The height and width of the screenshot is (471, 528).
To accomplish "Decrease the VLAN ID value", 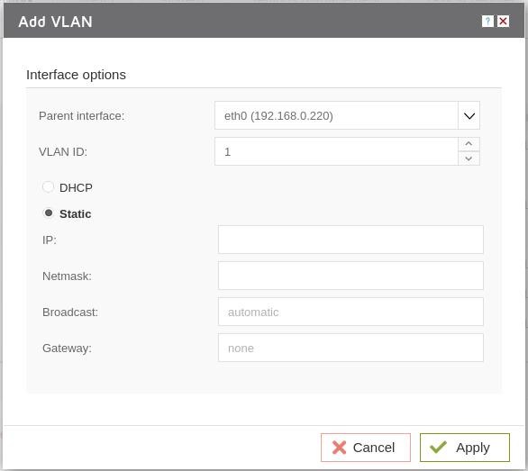I will tap(469, 159).
